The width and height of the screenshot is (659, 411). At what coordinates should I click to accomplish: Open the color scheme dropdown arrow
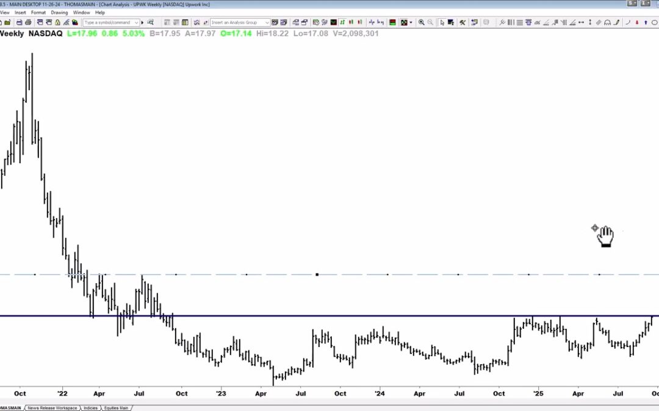click(411, 23)
